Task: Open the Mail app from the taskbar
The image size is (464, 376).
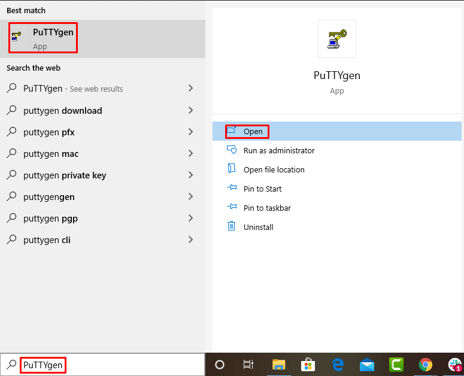Action: click(367, 365)
